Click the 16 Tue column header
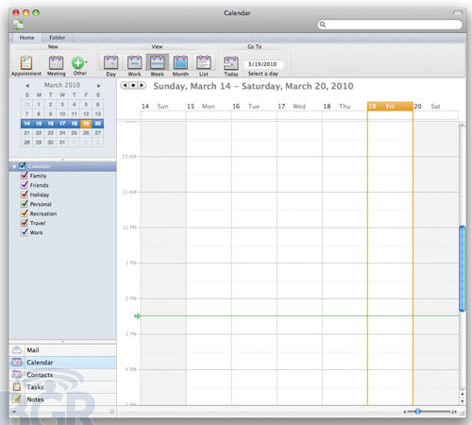The width and height of the screenshot is (472, 425). pos(254,106)
